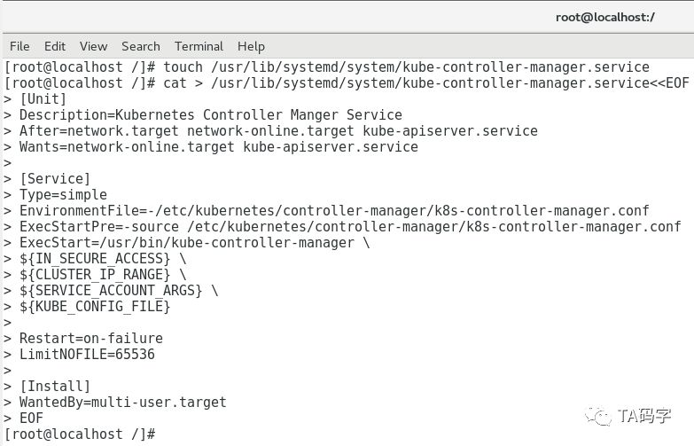The height and width of the screenshot is (446, 694).
Task: Click the ExecStart kube-controller-manager line
Action: pyautogui.click(x=195, y=242)
